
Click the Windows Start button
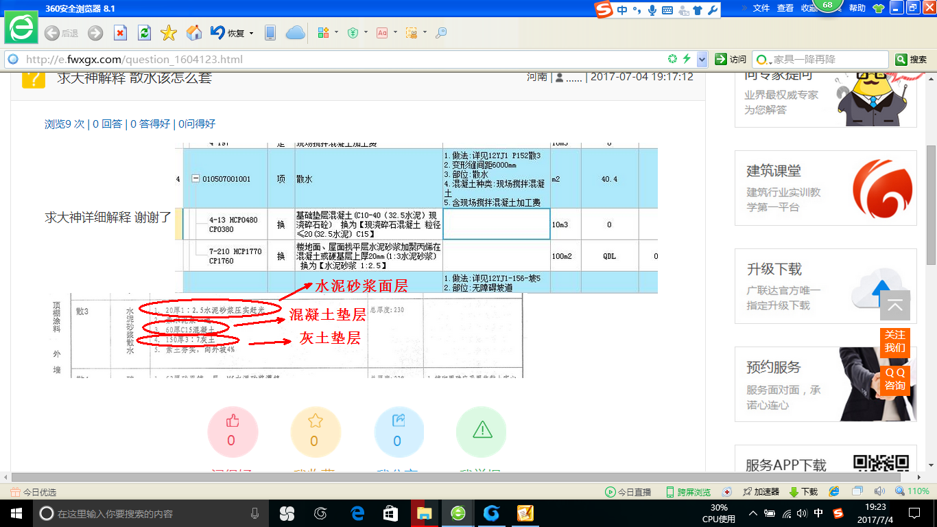click(x=16, y=513)
